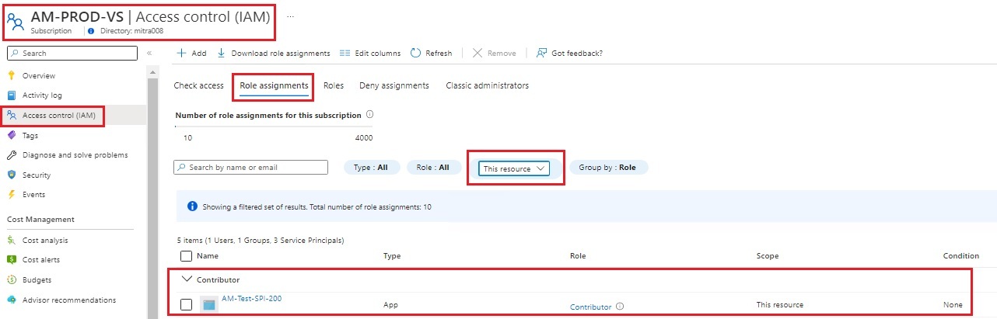
Task: Click Download role assignments
Action: coord(273,53)
